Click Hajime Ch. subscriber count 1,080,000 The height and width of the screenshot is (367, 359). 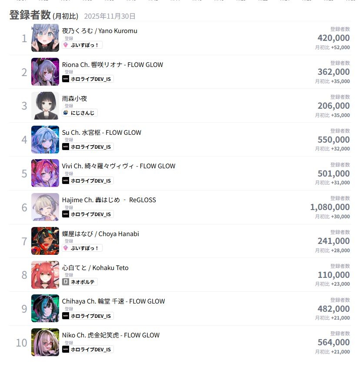tap(330, 207)
